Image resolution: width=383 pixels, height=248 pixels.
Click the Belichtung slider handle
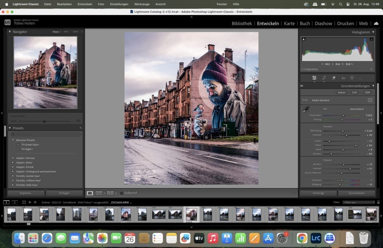343,131
